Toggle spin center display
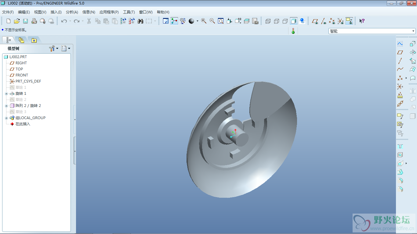 click(x=174, y=21)
